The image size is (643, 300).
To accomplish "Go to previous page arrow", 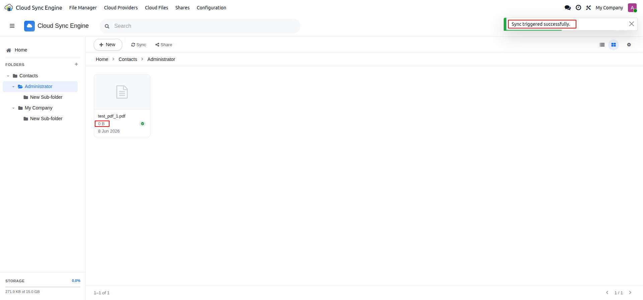I will click(607, 293).
